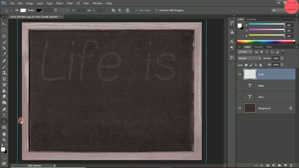Swap foreground and background colors
Screen dimensions: 299x168
(x=6, y=145)
